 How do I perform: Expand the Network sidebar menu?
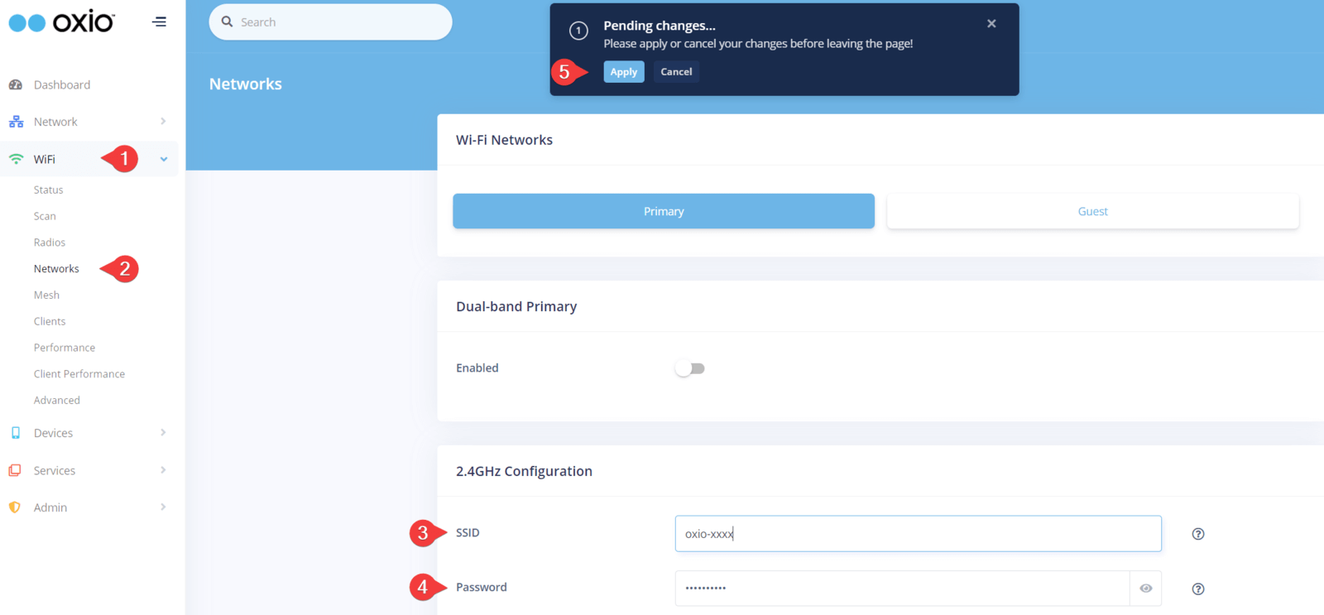tap(163, 122)
